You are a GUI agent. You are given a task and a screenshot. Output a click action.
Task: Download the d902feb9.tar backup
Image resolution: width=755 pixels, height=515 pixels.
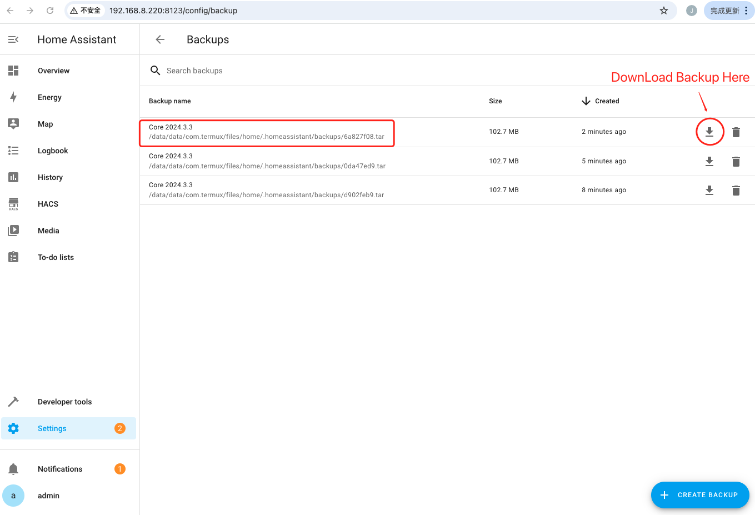tap(709, 191)
